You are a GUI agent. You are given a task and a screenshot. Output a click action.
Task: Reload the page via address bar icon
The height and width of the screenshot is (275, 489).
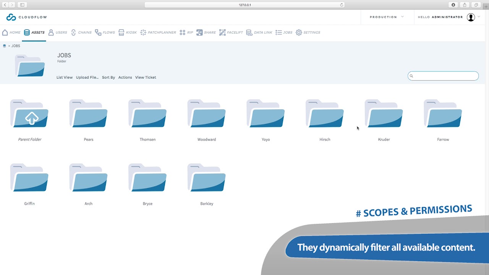click(342, 5)
